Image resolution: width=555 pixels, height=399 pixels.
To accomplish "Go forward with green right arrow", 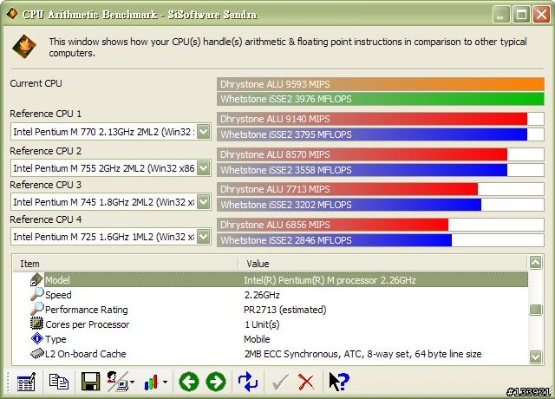I will tap(216, 382).
